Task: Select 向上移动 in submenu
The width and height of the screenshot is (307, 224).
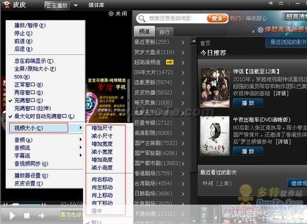Action: [102, 195]
